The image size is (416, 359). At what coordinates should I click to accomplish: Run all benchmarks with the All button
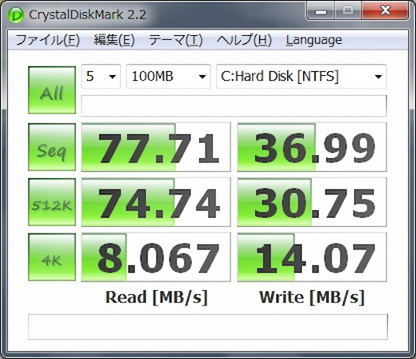52,90
